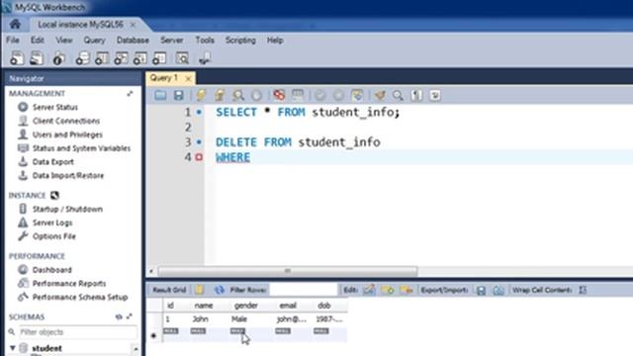Execute statement under cursor icon
The width and height of the screenshot is (633, 356).
pos(220,95)
